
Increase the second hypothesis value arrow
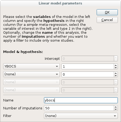click(116, 73)
